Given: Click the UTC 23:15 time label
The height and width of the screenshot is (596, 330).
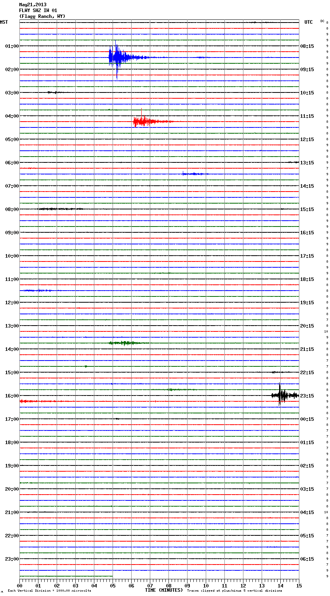Looking at the screenshot, I should pos(307,396).
